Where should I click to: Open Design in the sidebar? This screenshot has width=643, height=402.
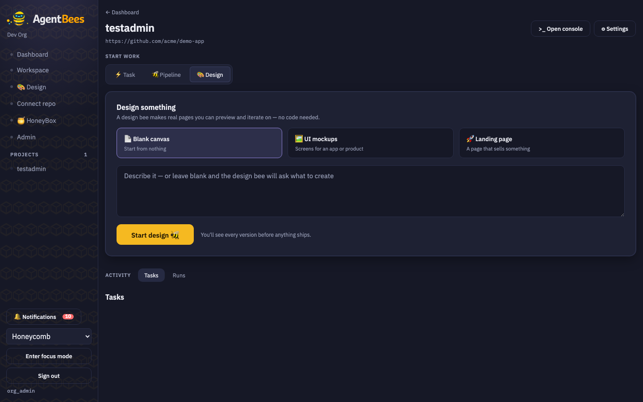pyautogui.click(x=31, y=87)
